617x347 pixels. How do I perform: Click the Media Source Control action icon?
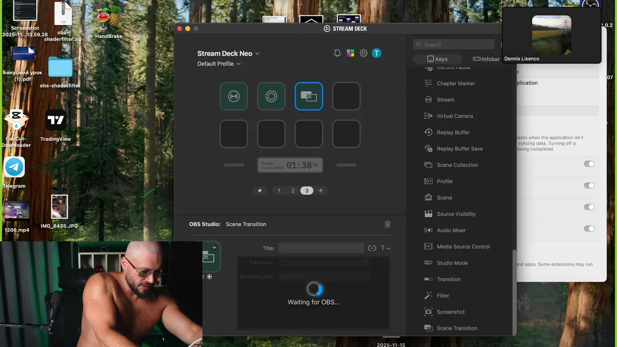[428, 246]
